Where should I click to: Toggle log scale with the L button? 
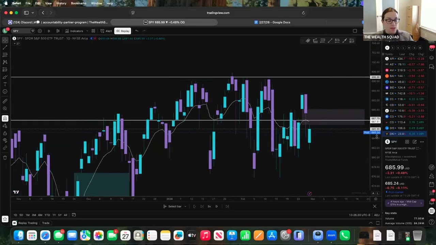[x=377, y=193]
